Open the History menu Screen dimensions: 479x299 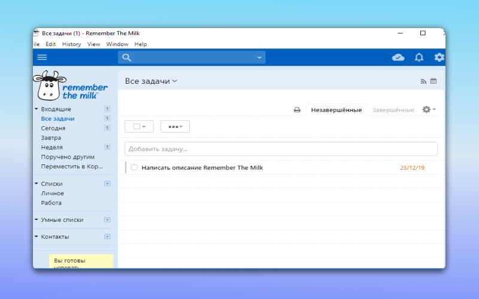pos(71,44)
